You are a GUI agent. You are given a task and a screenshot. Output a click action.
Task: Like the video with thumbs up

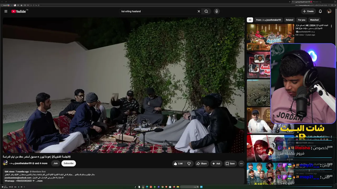click(x=178, y=164)
